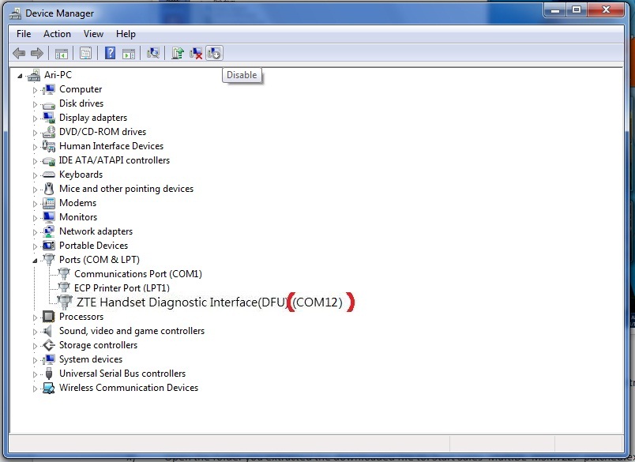The image size is (635, 462).
Task: Toggle Show/Hide Action Pane toolbar icon
Action: 129,53
